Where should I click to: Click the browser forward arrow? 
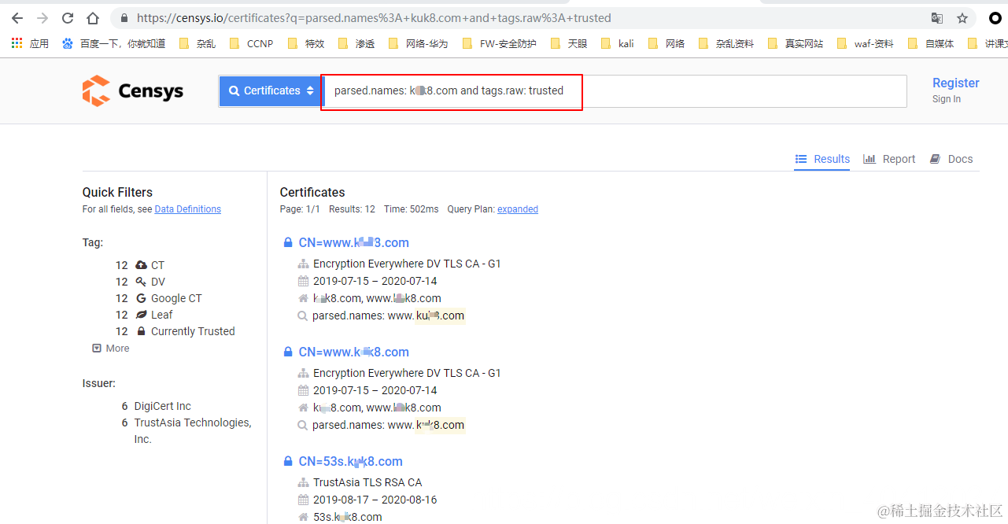click(x=42, y=18)
